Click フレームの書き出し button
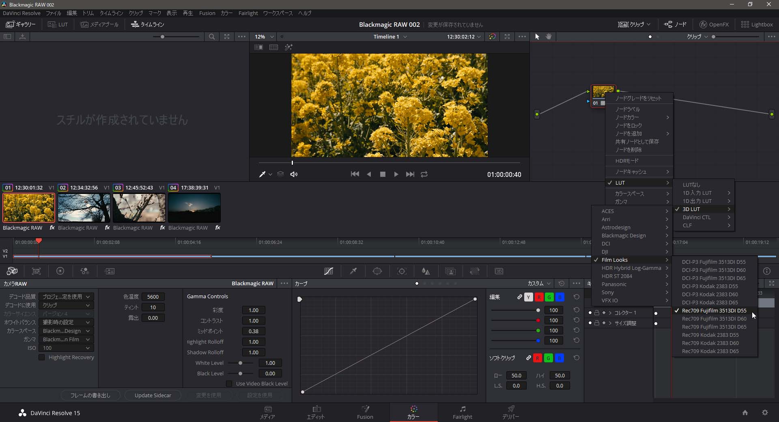This screenshot has height=422, width=779. click(90, 395)
